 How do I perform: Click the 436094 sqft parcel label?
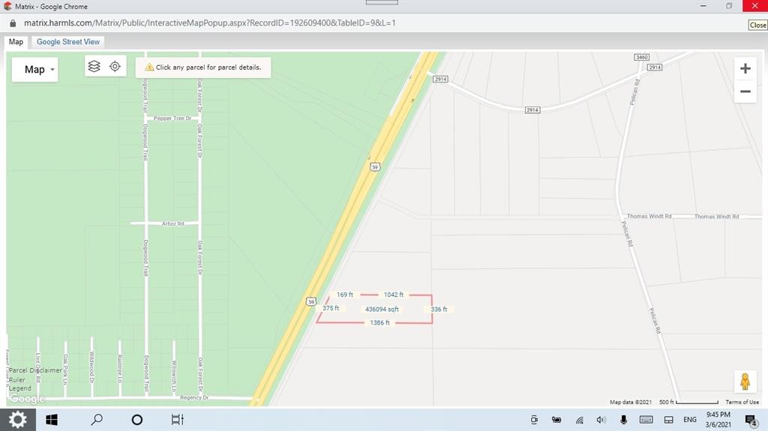point(382,309)
